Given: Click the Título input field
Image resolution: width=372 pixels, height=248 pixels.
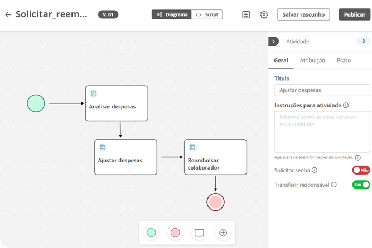Looking at the screenshot, I should pyautogui.click(x=322, y=90).
